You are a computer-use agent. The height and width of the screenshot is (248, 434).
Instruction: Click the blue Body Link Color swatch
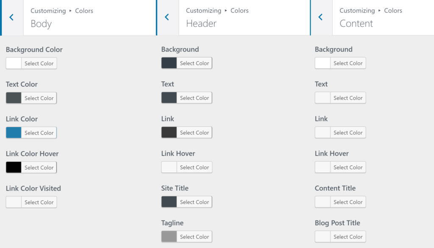14,132
